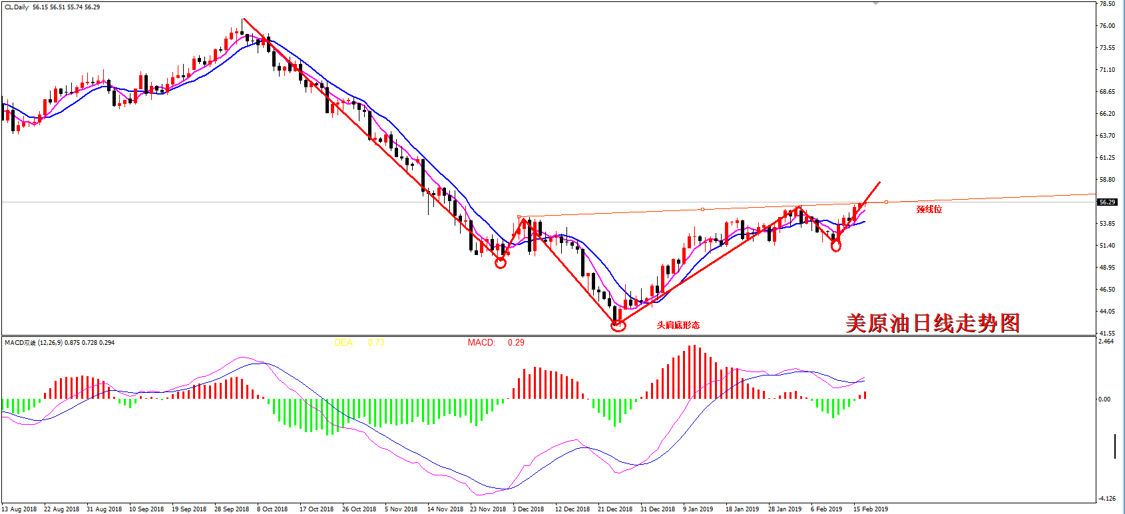Click the -4.126 MACD scale label
1125x514 pixels.
1107,499
